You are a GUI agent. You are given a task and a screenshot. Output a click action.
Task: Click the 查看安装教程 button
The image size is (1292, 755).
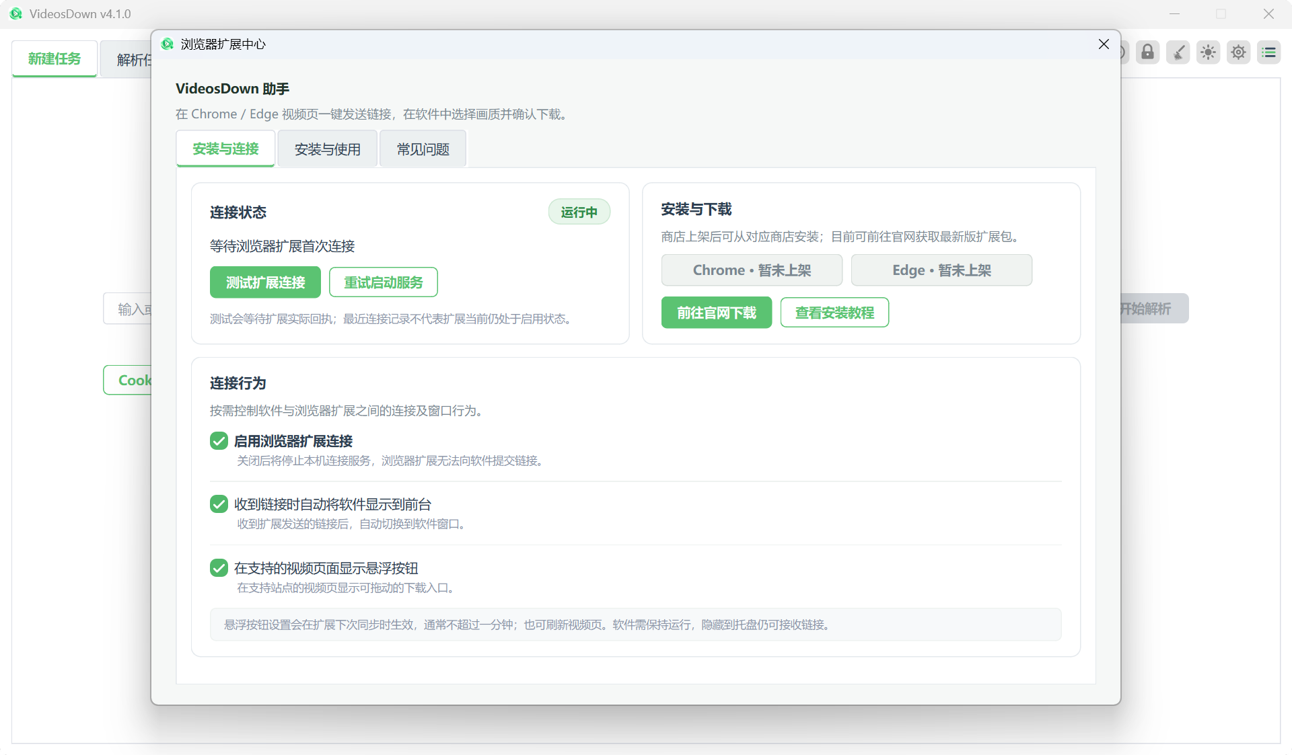(x=834, y=313)
